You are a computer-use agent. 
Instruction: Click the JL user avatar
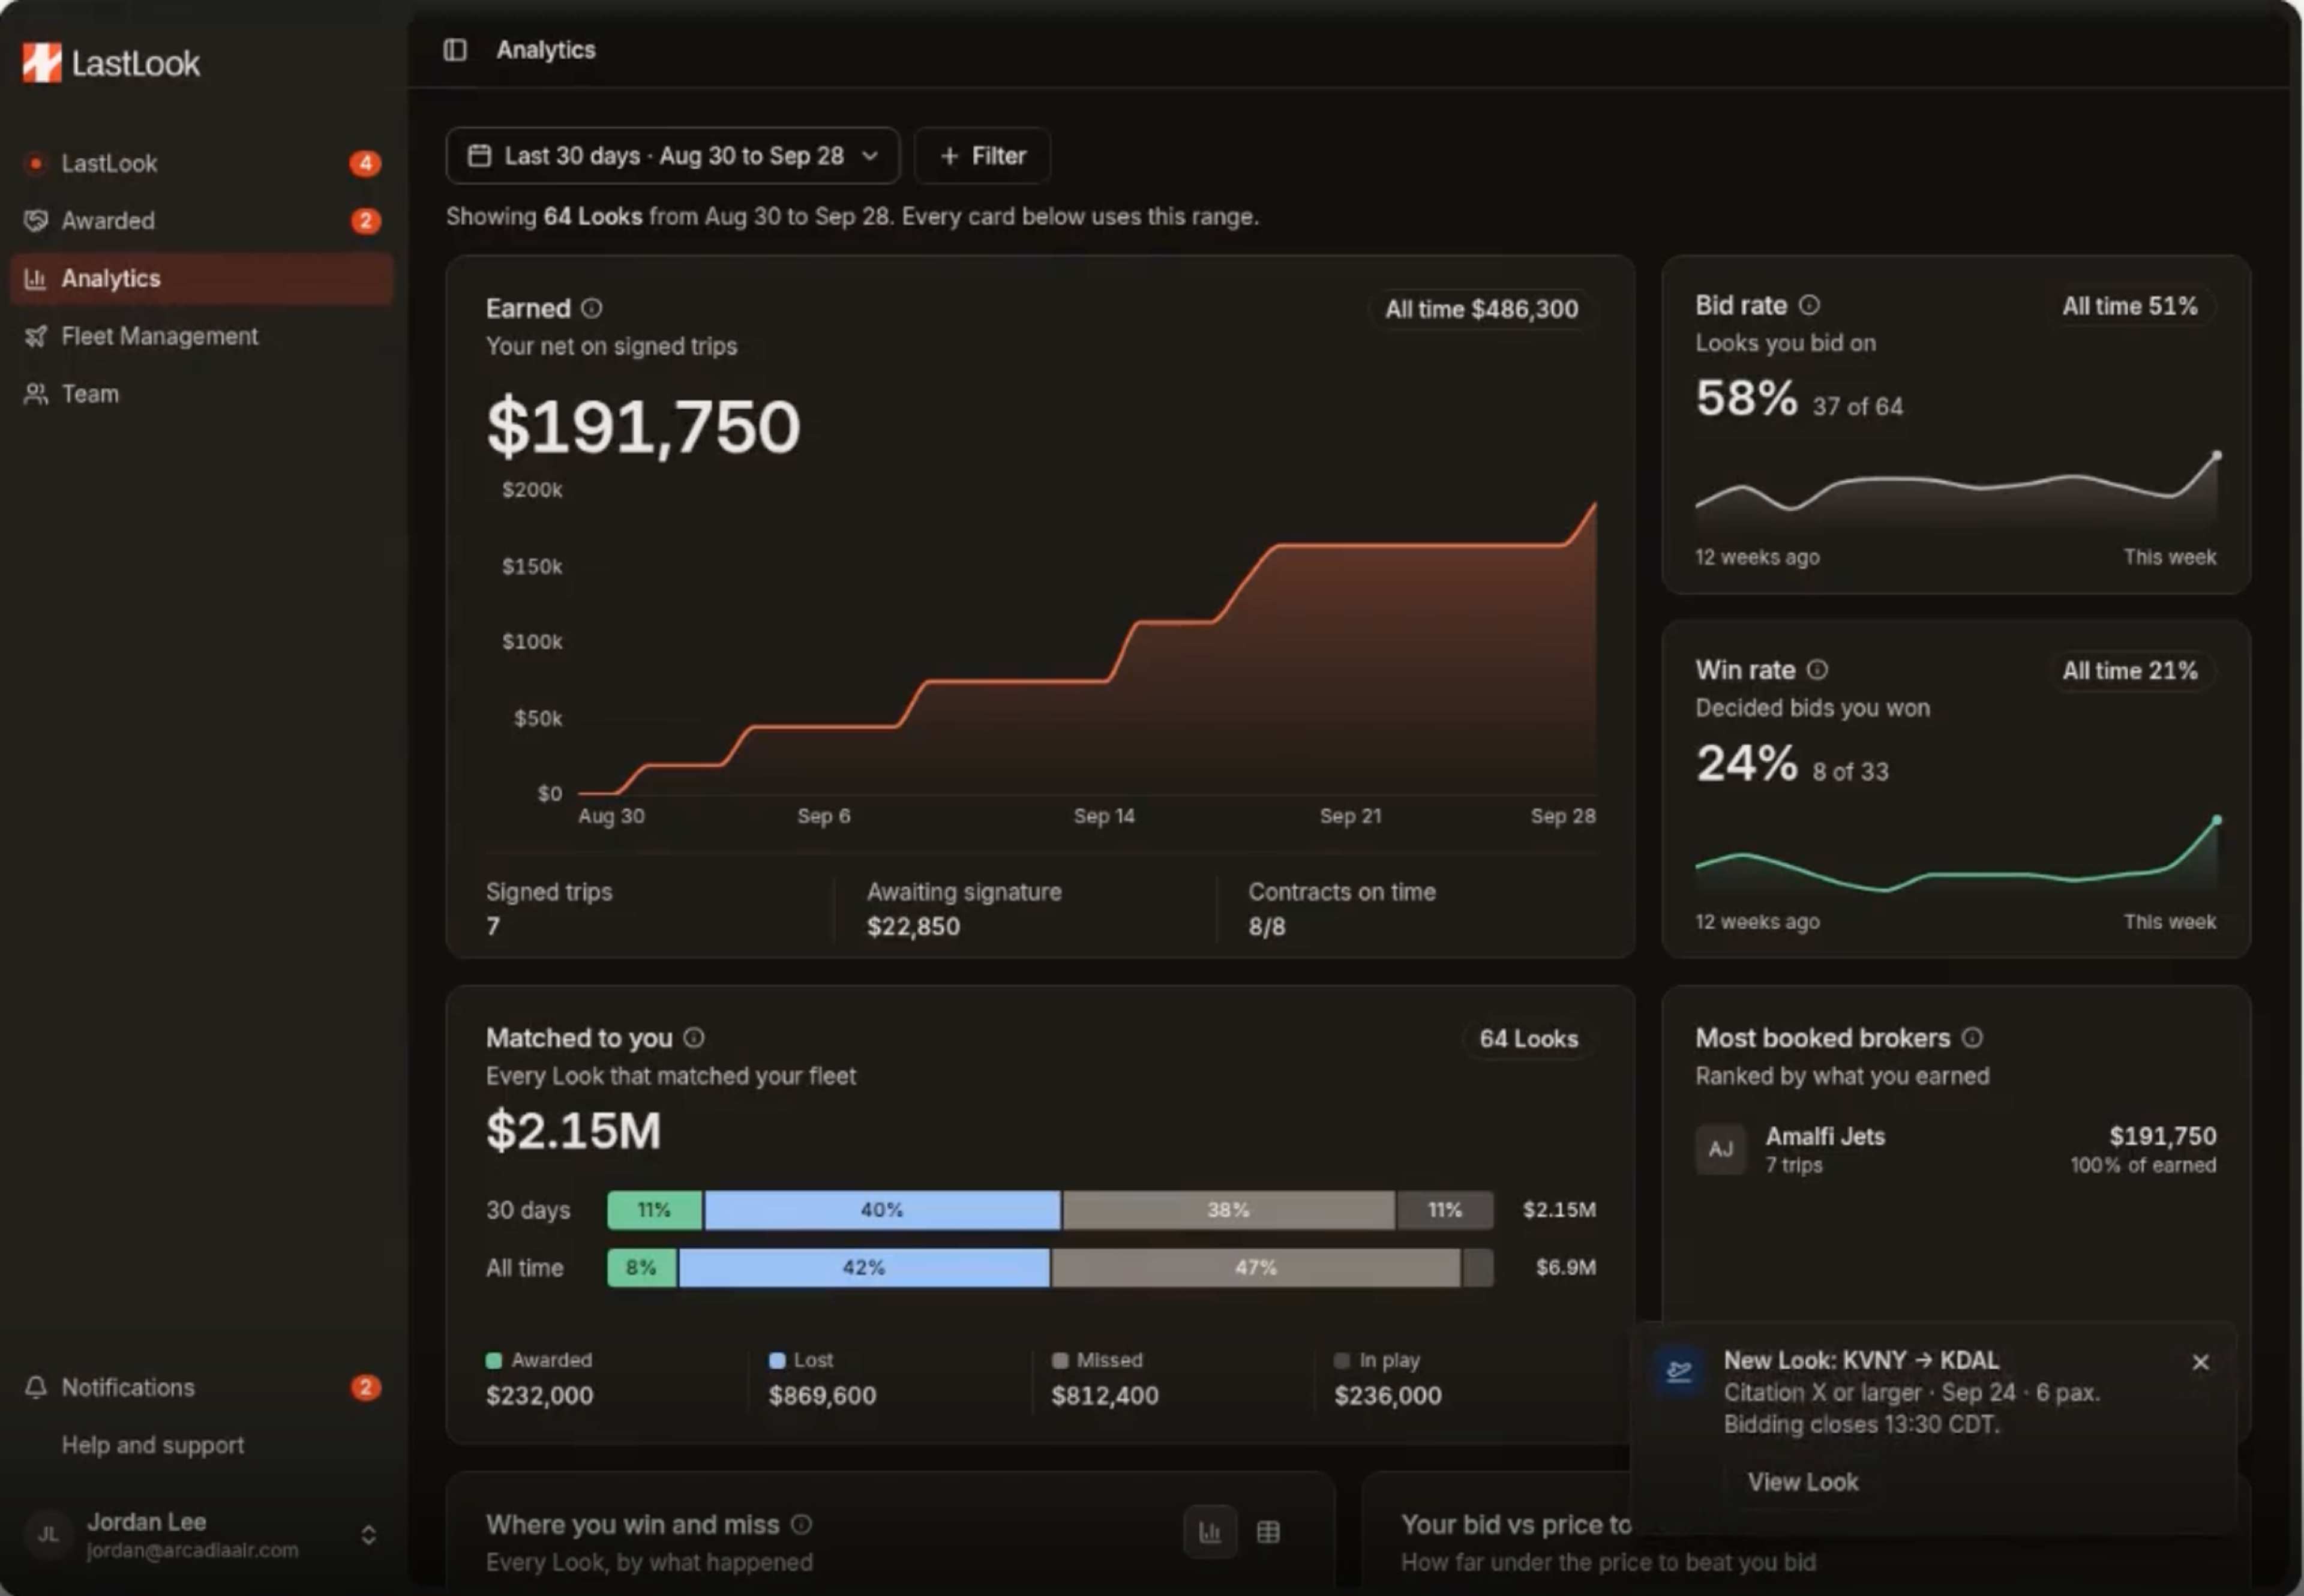point(48,1535)
